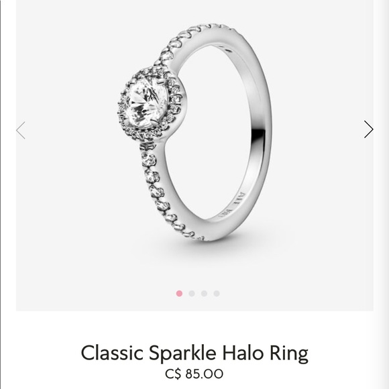
Task: Select the pink first carousel dot
Action: pyautogui.click(x=179, y=294)
